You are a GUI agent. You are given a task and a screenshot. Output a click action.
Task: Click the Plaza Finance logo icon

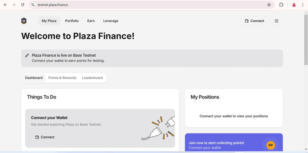(24, 21)
